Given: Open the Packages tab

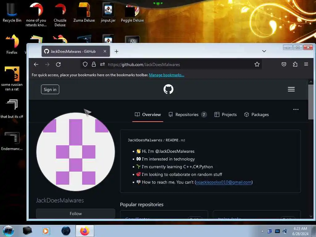Looking at the screenshot, I should (256, 114).
